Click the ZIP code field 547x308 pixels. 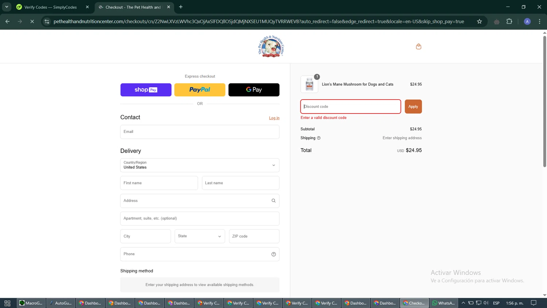(254, 236)
